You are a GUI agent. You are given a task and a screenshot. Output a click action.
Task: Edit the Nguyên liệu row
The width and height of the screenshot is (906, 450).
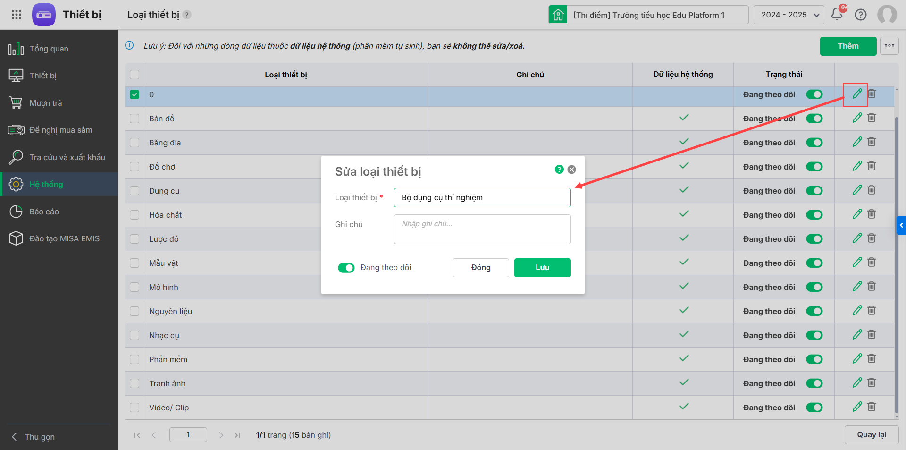click(x=857, y=311)
